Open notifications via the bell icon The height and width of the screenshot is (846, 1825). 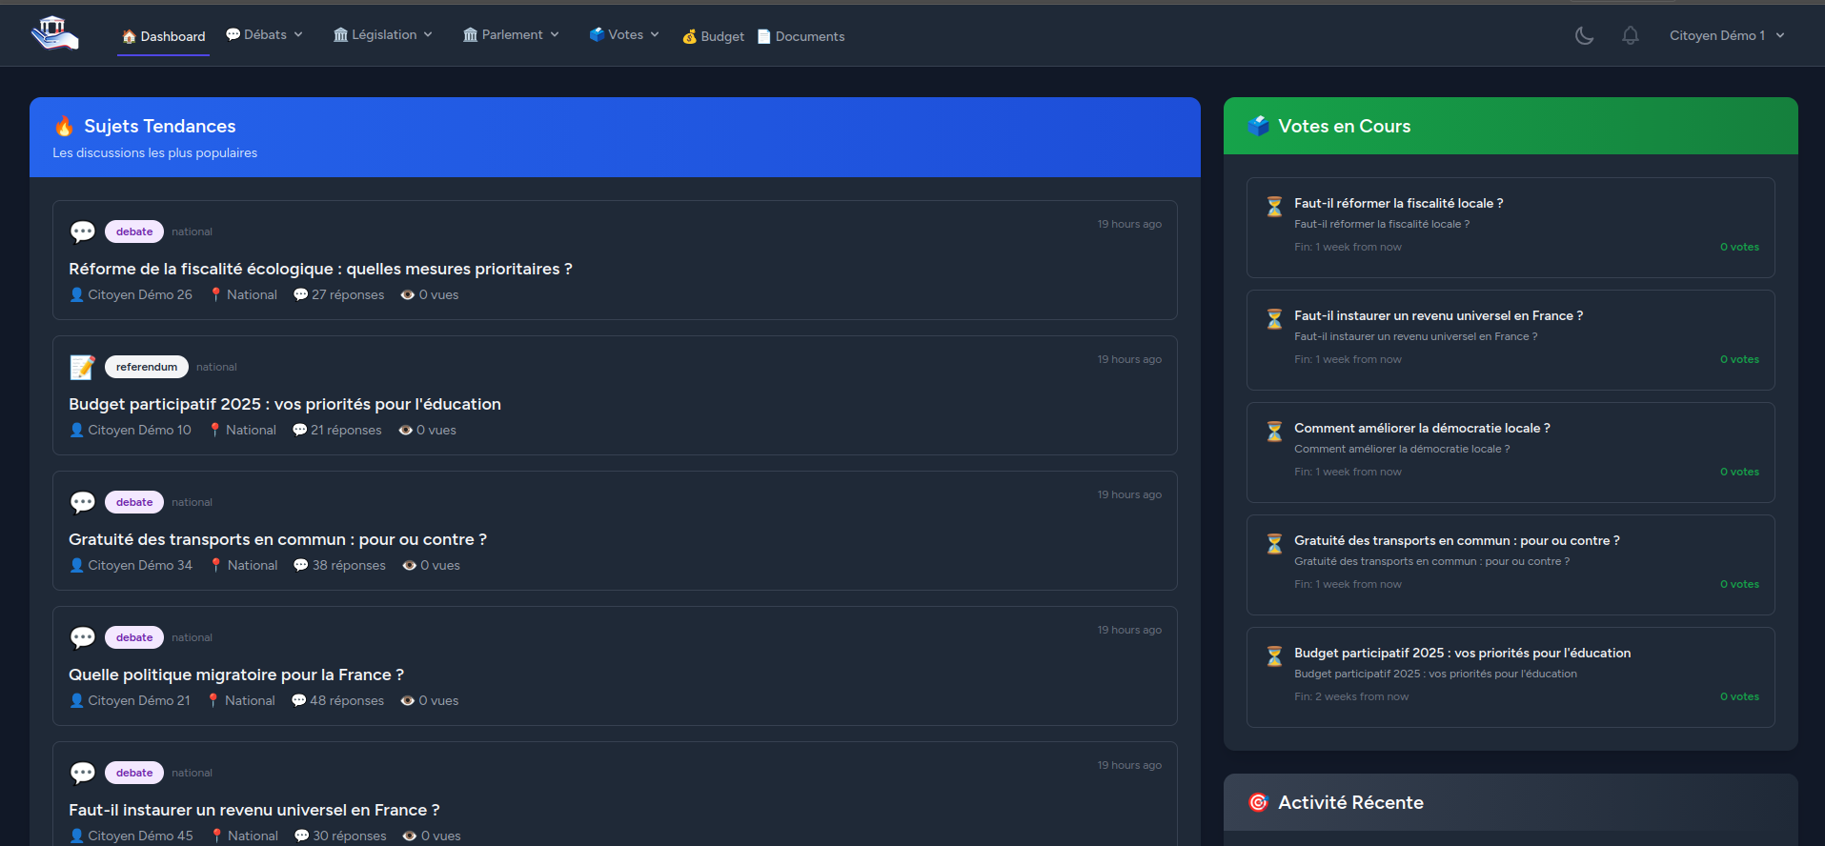[1631, 35]
